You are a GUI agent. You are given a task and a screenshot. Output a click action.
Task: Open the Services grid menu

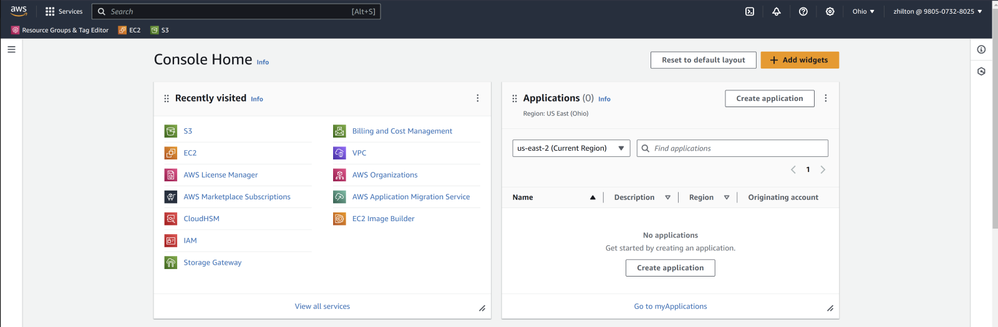64,11
